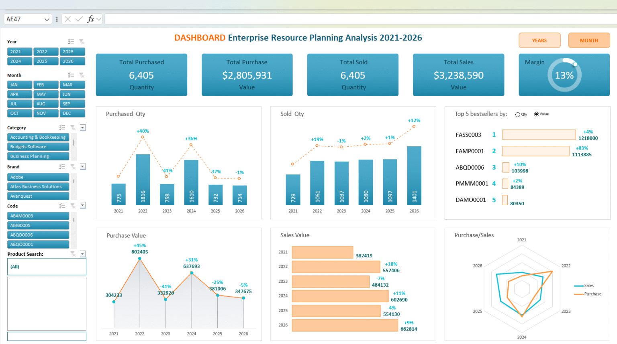Filter by Budgets Software category
Image resolution: width=617 pixels, height=344 pixels.
pyautogui.click(x=38, y=147)
